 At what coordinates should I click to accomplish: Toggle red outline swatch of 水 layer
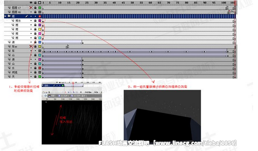tap(40, 68)
